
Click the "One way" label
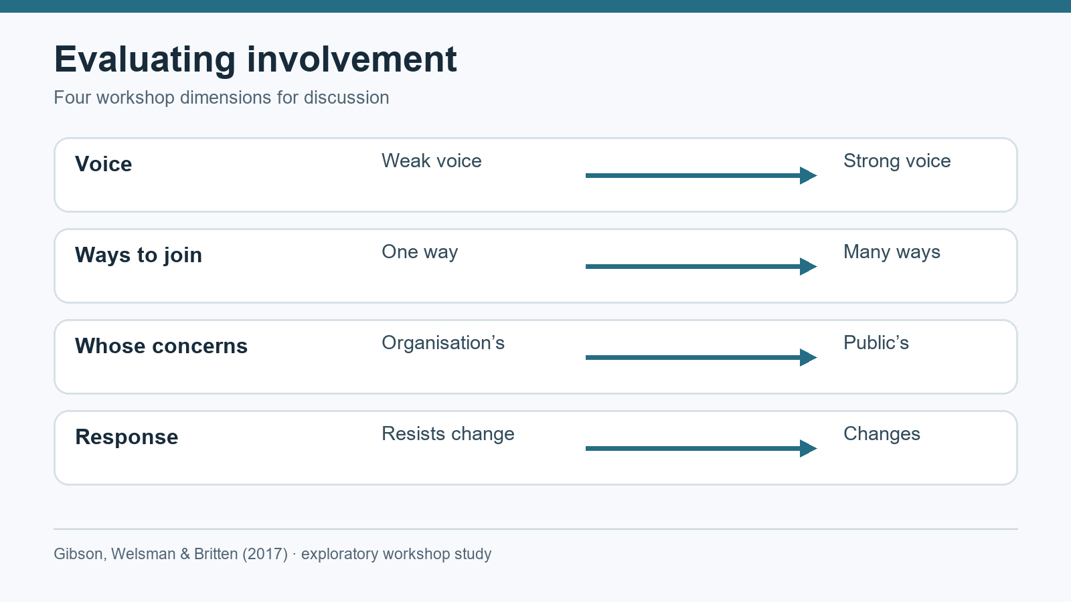click(420, 252)
